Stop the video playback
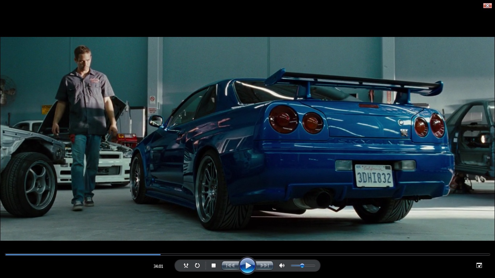 click(213, 266)
